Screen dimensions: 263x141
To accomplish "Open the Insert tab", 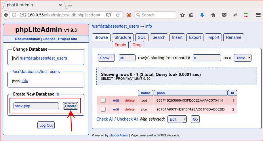I will pyautogui.click(x=177, y=37).
